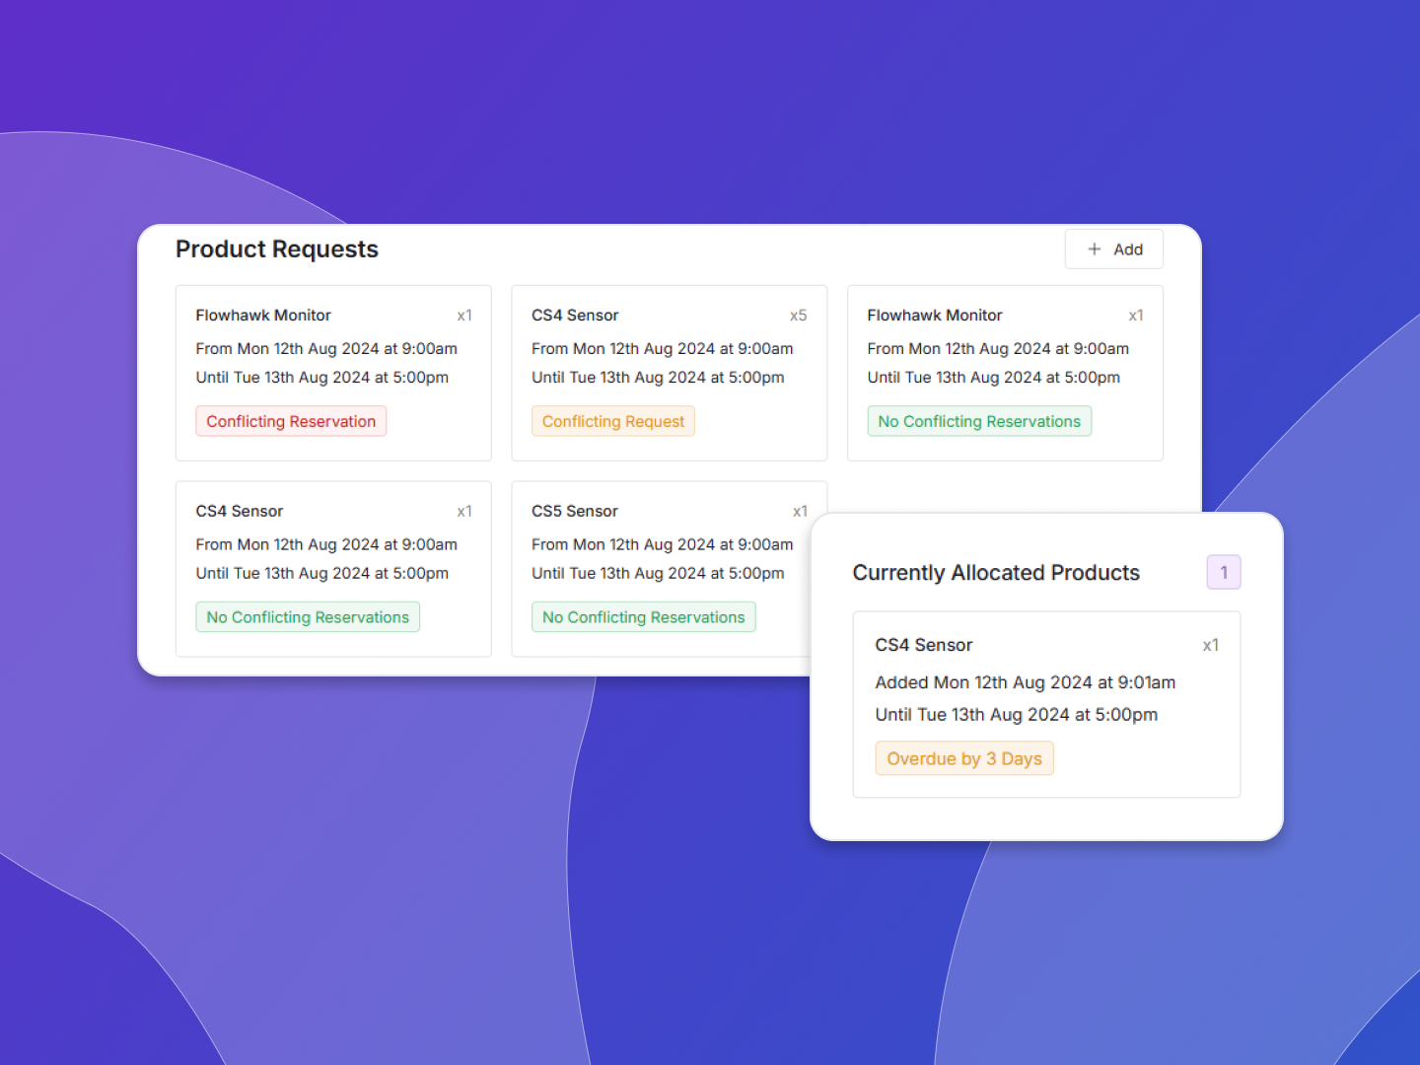Click the x5 quantity on the CS4 Sensor card
The width and height of the screenshot is (1420, 1065).
[x=798, y=316]
